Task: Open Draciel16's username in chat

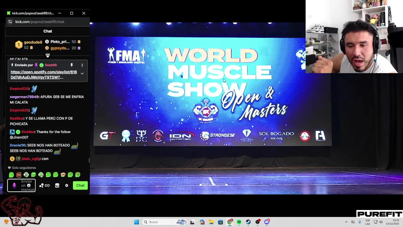Action: tap(18, 145)
